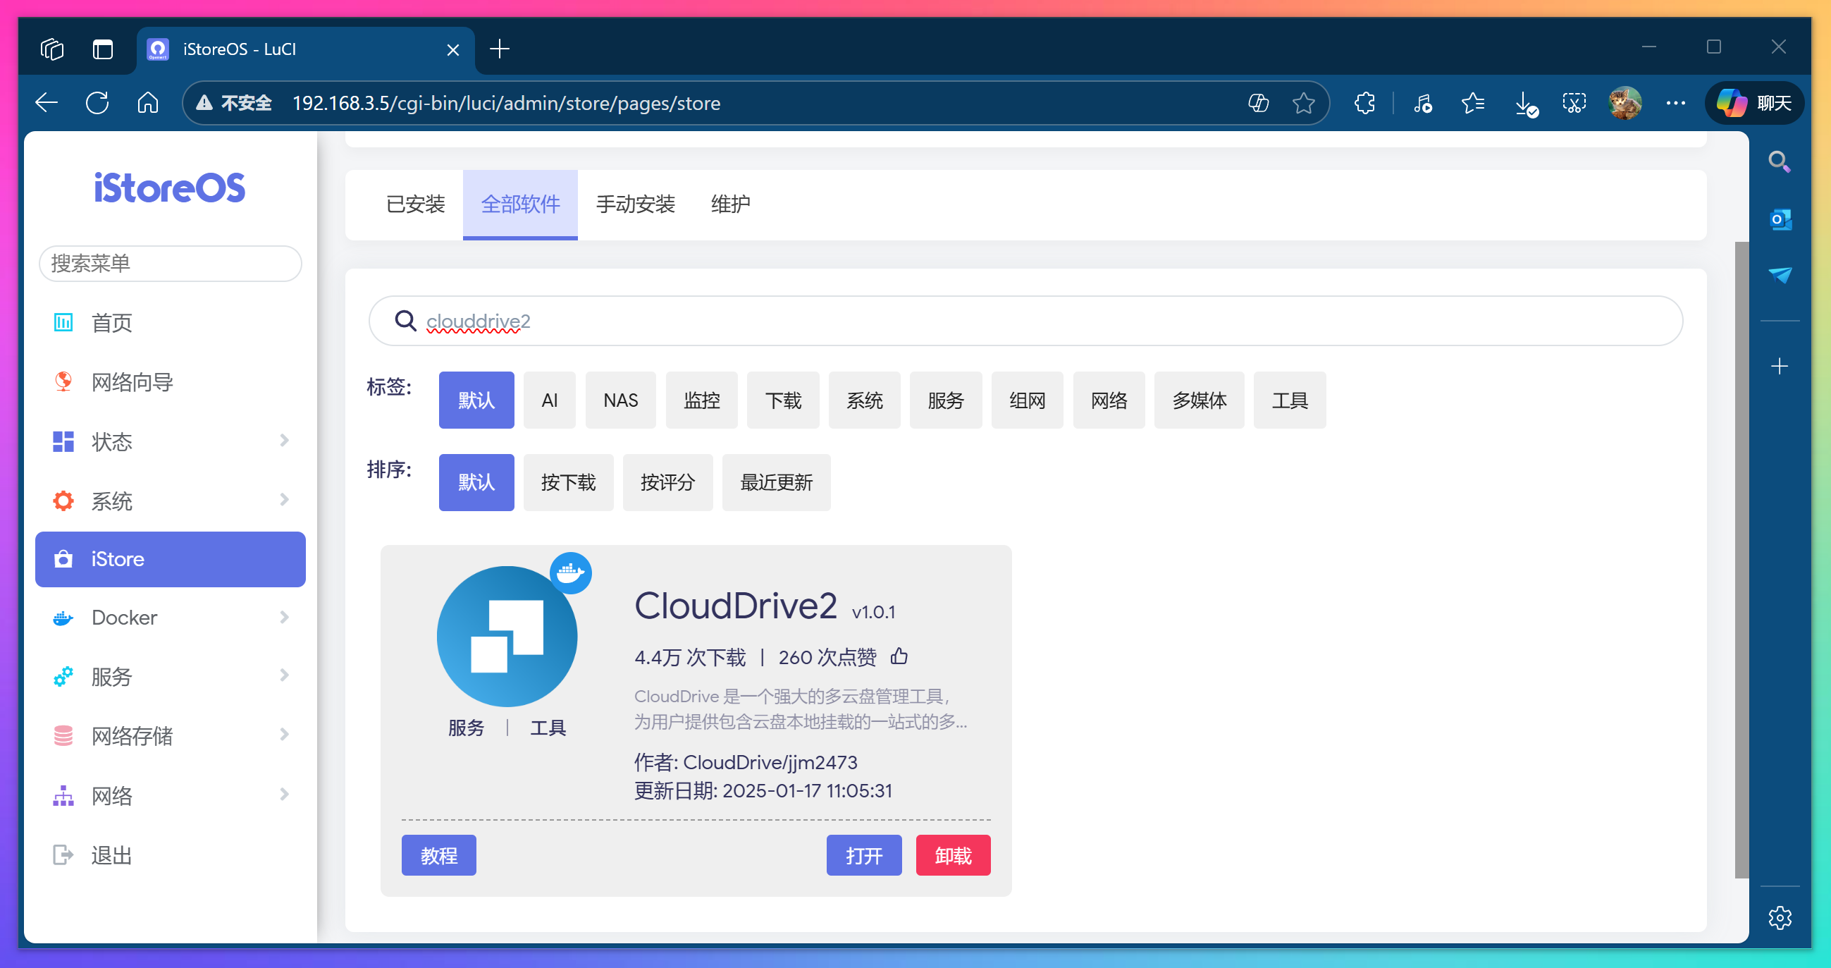1831x968 pixels.
Task: Click the thumbs-up icon next to 260 次点赞
Action: click(899, 656)
